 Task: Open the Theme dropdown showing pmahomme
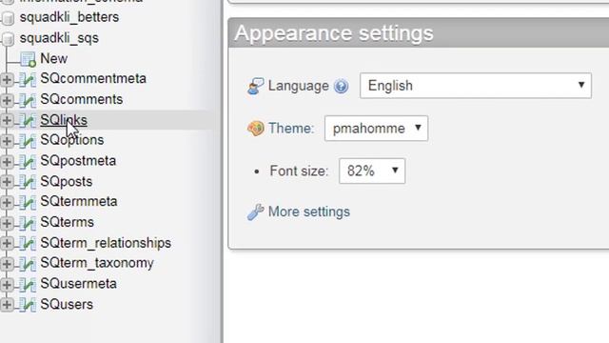(x=376, y=129)
